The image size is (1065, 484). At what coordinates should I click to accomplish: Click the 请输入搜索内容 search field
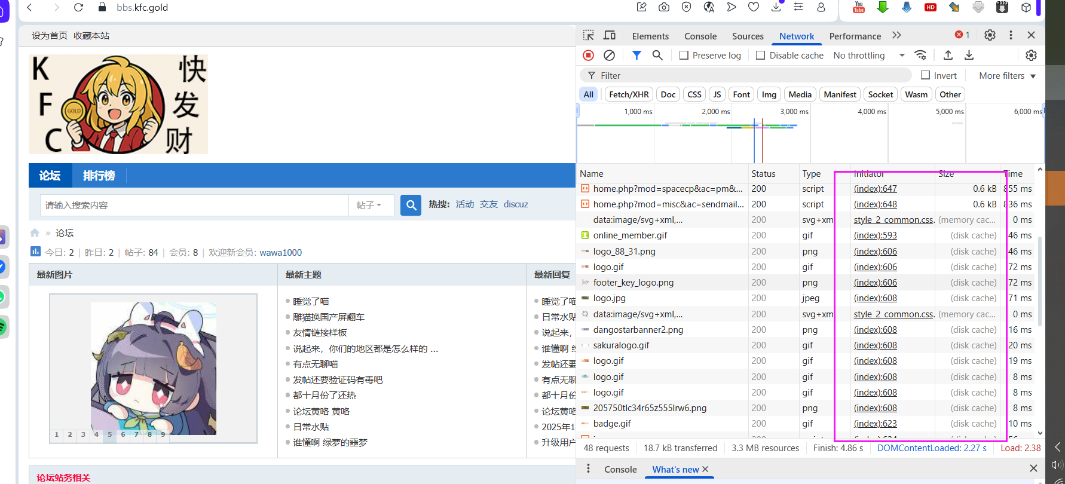pos(194,205)
